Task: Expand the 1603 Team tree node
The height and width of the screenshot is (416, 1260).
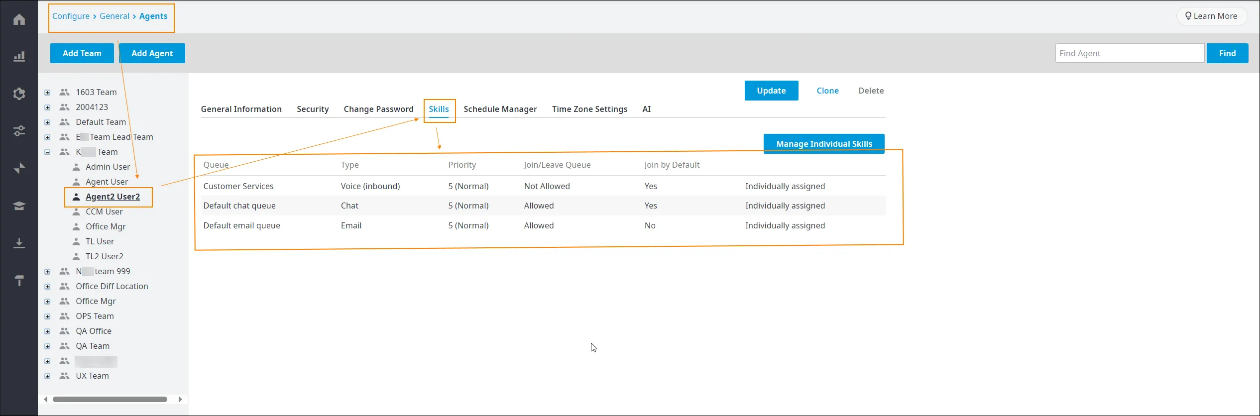Action: (47, 93)
